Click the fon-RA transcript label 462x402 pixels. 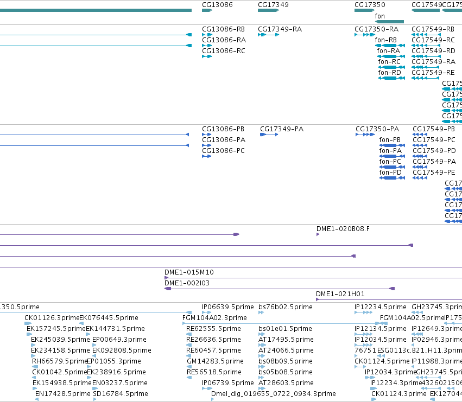tap(389, 51)
